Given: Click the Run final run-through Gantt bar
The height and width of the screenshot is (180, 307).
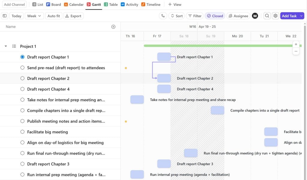Looking at the screenshot, I should tap(191, 153).
